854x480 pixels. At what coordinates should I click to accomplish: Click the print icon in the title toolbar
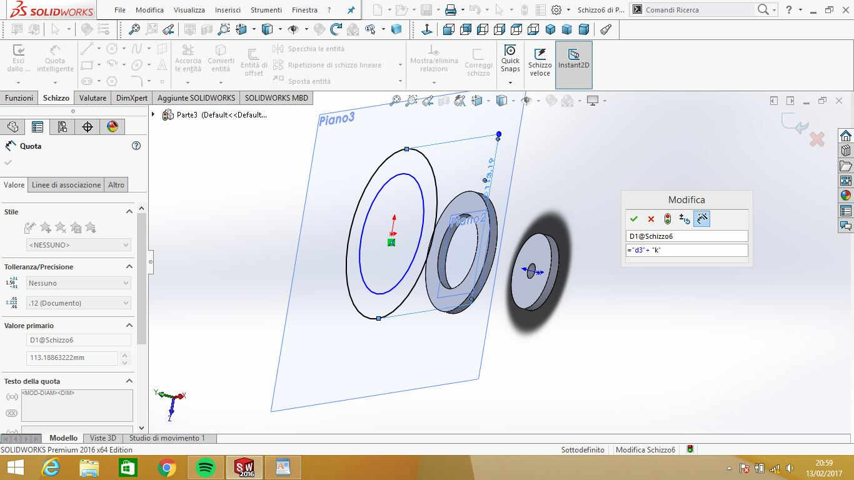pos(450,10)
